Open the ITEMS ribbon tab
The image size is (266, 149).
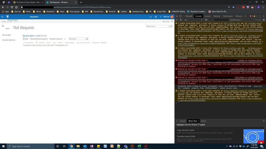(x=10, y=22)
